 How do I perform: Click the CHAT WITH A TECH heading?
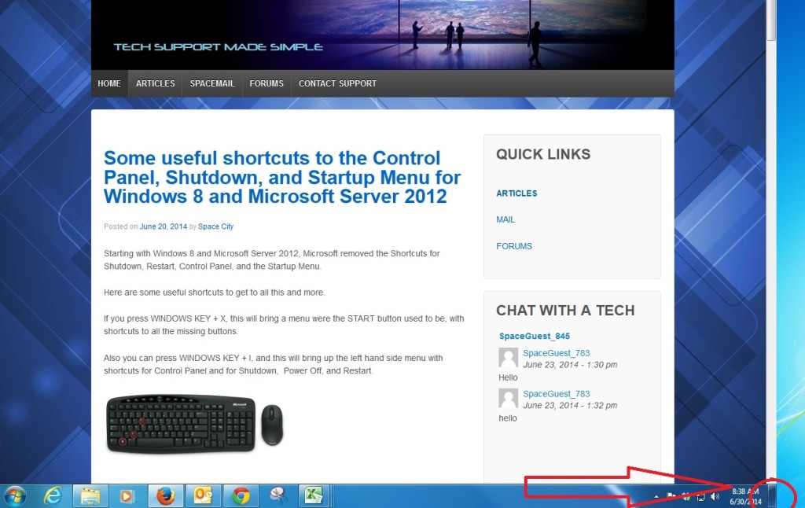565,311
